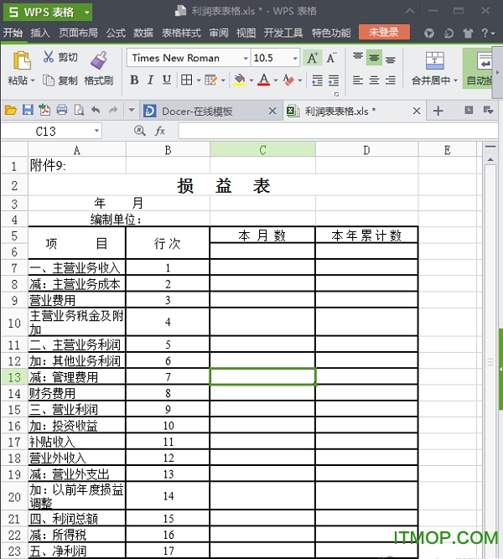Viewport: 503px width, 559px height.
Task: Expand the fill color dropdown arrow
Action: coord(251,80)
